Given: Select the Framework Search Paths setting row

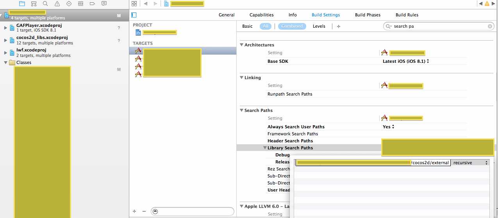Looking at the screenshot, I should coord(367,134).
